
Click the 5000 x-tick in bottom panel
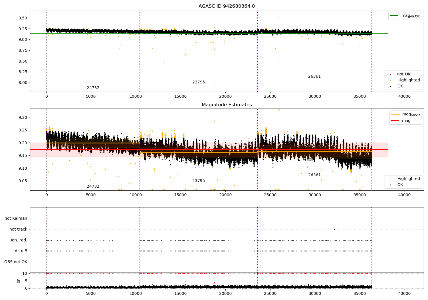91,294
